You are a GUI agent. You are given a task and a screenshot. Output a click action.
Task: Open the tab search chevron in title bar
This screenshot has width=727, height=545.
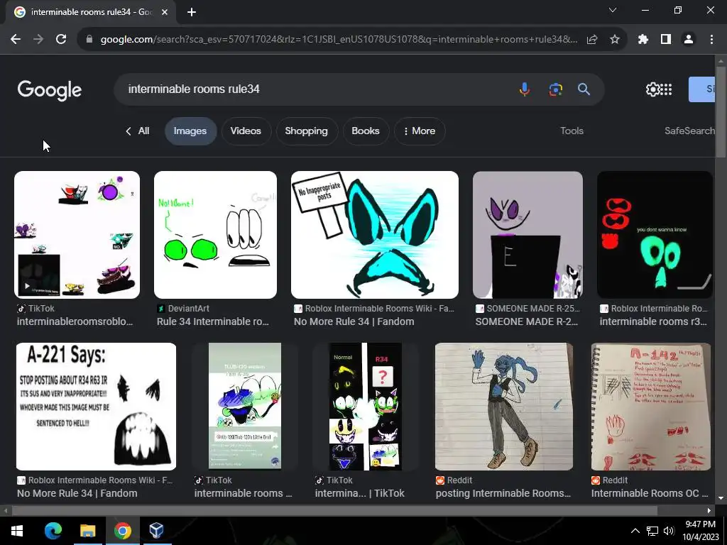pos(613,10)
